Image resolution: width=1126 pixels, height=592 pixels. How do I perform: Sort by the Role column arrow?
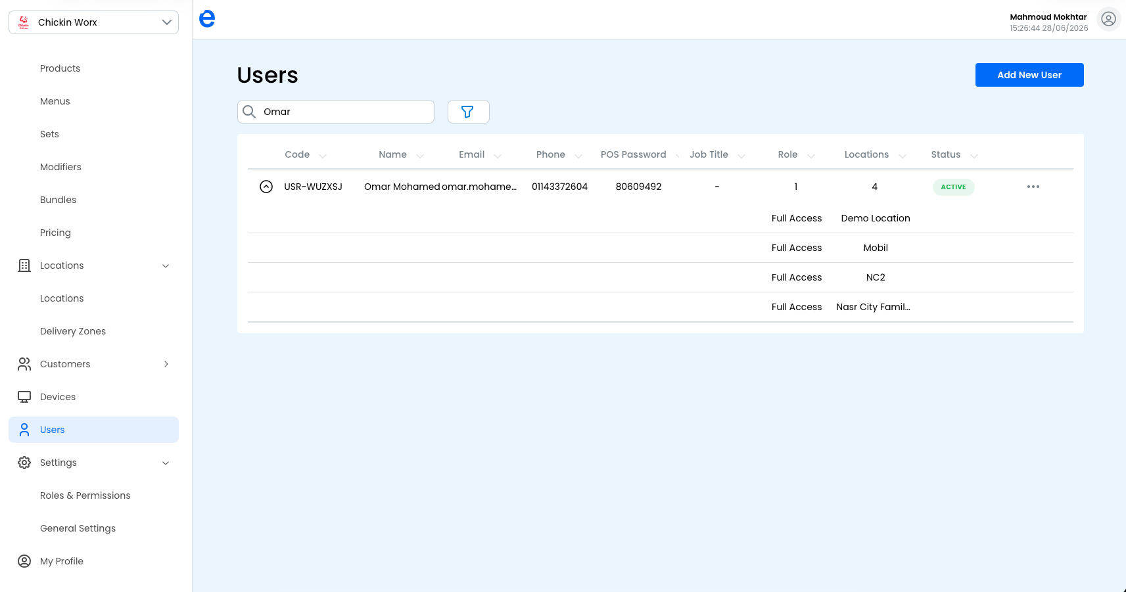811,156
